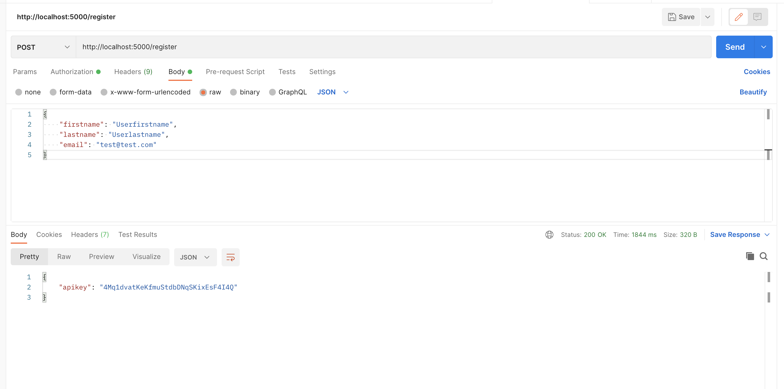This screenshot has height=389, width=784.
Task: Open the JSON body language dropdown
Action: [333, 92]
